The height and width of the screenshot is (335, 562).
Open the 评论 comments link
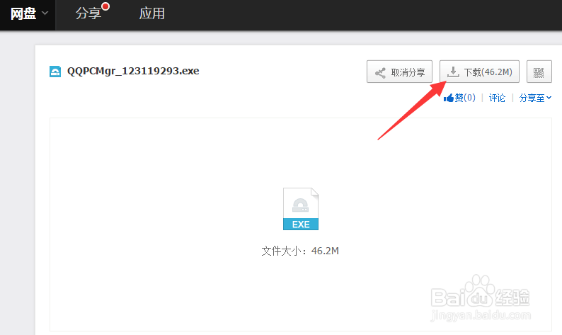point(498,98)
